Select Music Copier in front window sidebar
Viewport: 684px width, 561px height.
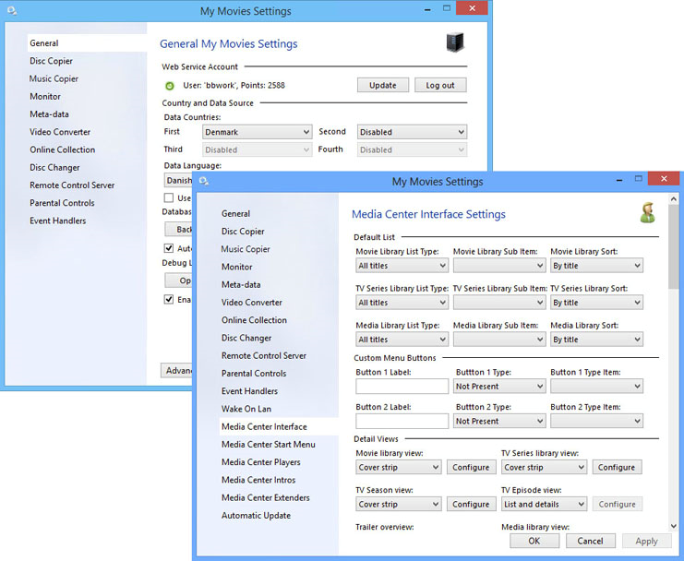click(246, 249)
